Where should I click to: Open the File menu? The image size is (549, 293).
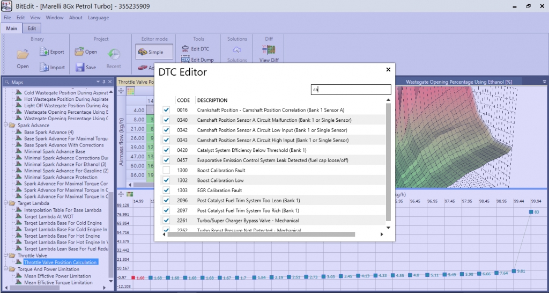coord(8,18)
